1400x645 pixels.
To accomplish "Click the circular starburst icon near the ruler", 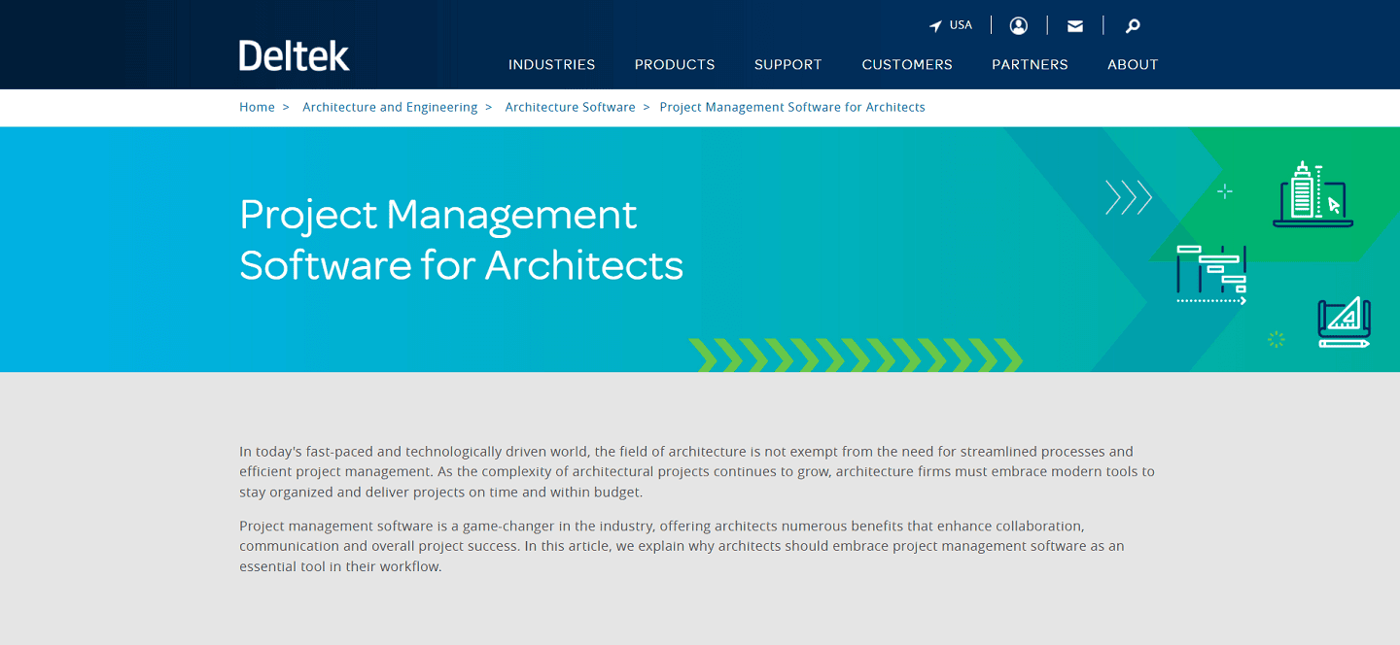I will pos(1276,340).
